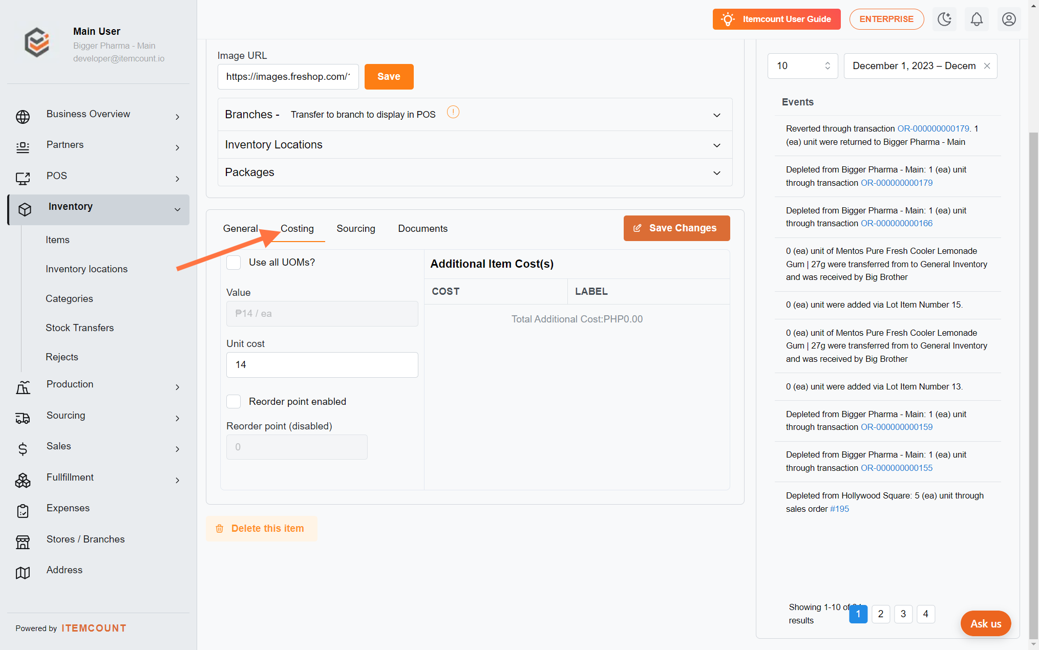
Task: Click the Expenses clipboard icon
Action: [x=23, y=511]
